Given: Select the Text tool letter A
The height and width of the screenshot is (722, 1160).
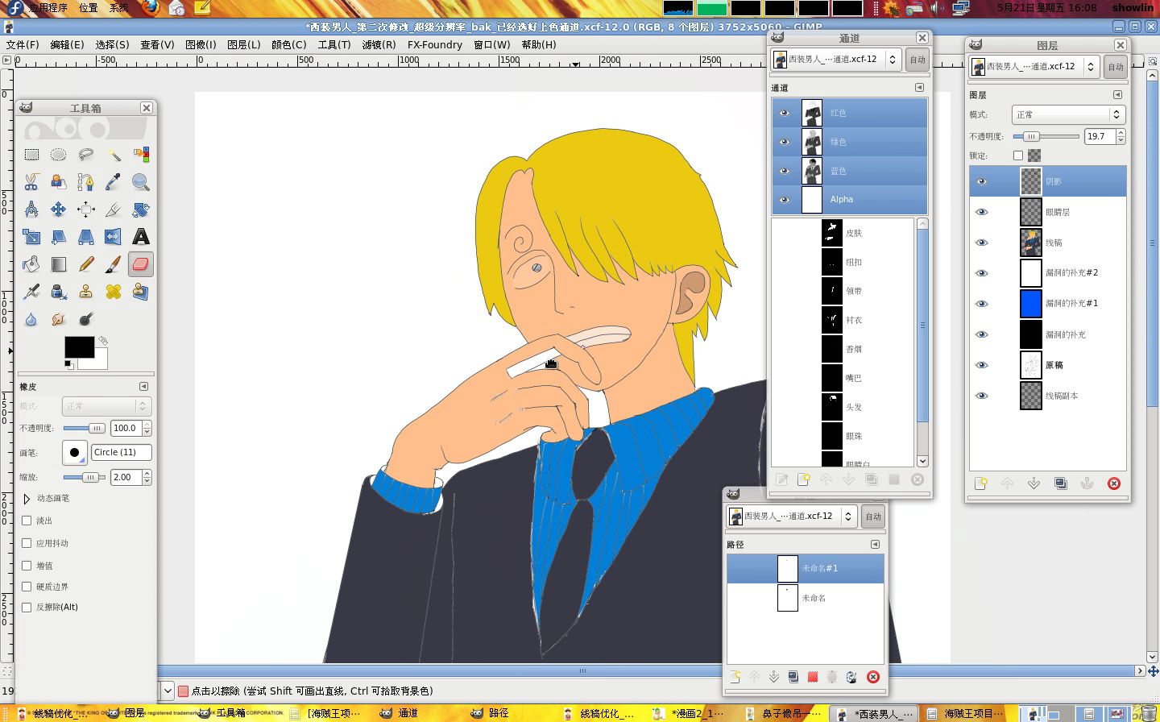Looking at the screenshot, I should pyautogui.click(x=141, y=237).
